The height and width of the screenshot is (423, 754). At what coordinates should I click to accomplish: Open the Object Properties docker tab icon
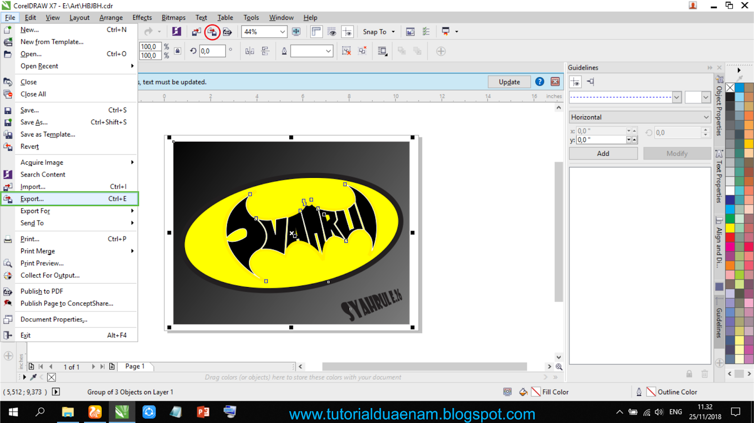click(719, 80)
